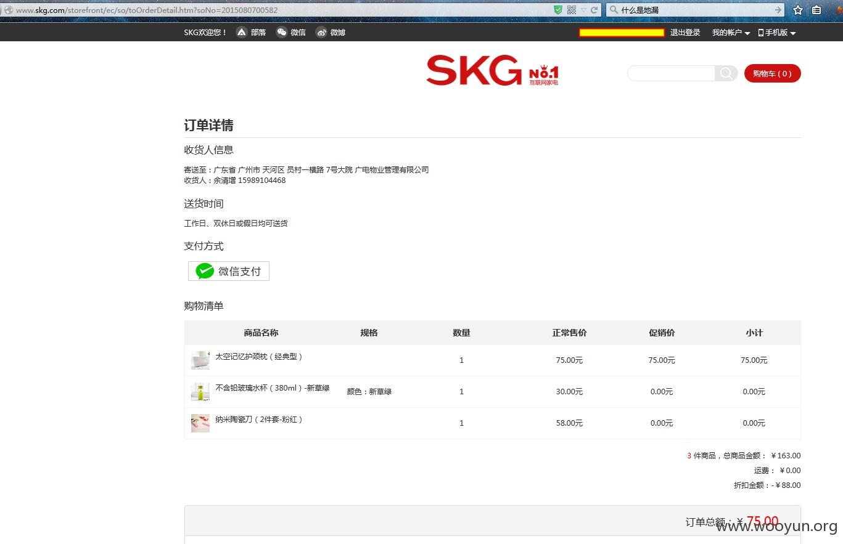Open the 纳米陶瓷刀（2件套-粉红） product link

(x=259, y=420)
